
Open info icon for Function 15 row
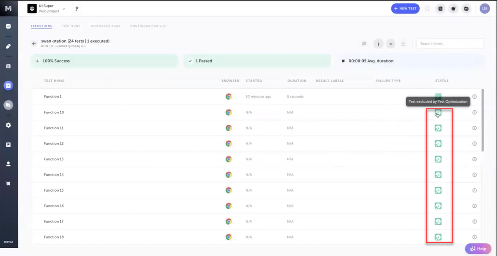pos(474,190)
